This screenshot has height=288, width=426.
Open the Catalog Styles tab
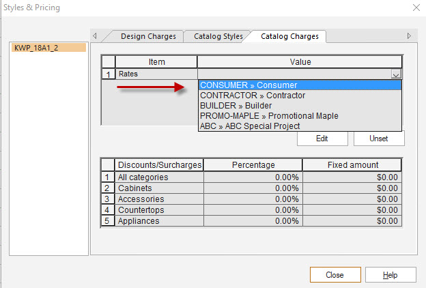pos(218,36)
